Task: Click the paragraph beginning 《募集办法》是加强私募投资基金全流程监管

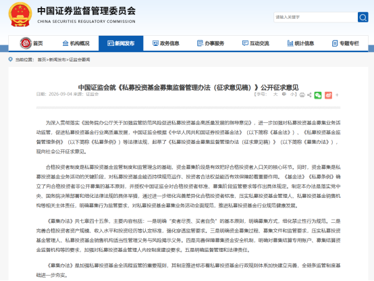Action: coord(188,270)
